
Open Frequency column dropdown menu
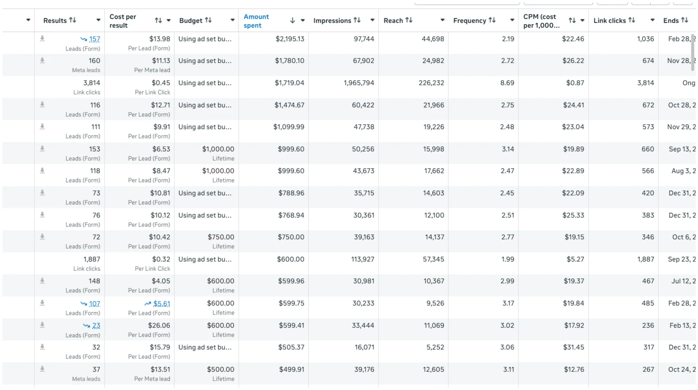pyautogui.click(x=512, y=20)
